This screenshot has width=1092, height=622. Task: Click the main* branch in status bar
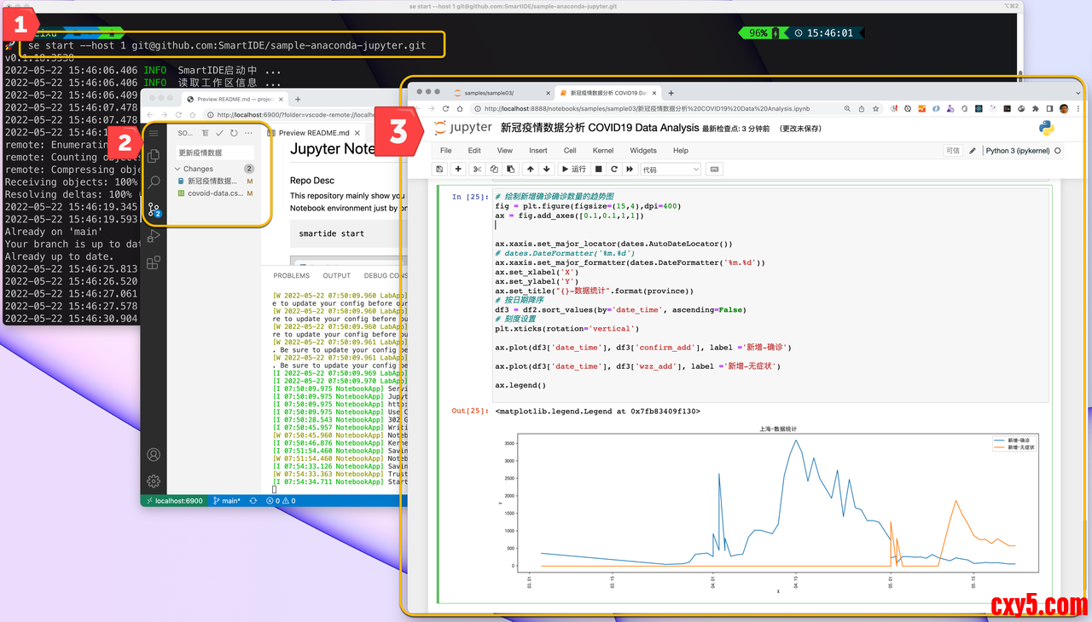[x=227, y=501]
